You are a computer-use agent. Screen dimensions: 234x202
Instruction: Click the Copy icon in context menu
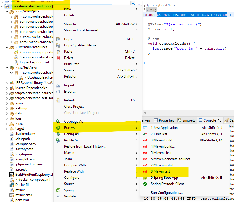pyautogui.click(x=58, y=39)
